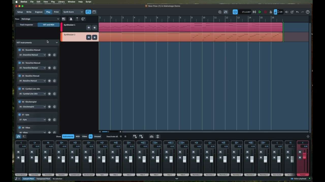
Task: Switch to Engrave mode
Action: [39, 12]
